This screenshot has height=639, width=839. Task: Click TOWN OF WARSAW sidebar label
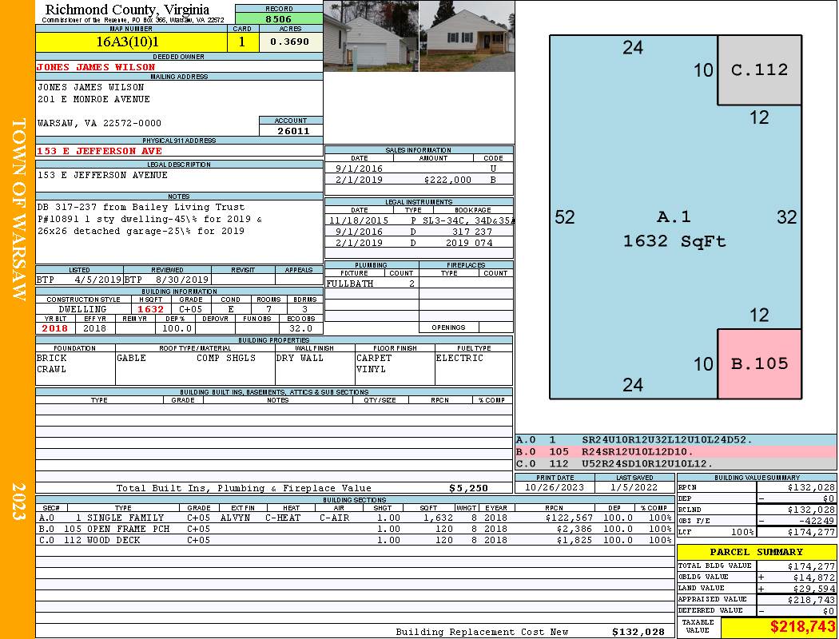18,208
